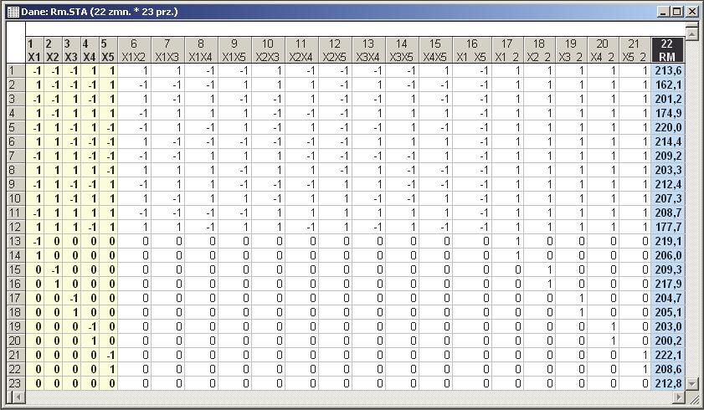Close the Rm.STA data window
Screen dimensions: 704x410
(692, 12)
